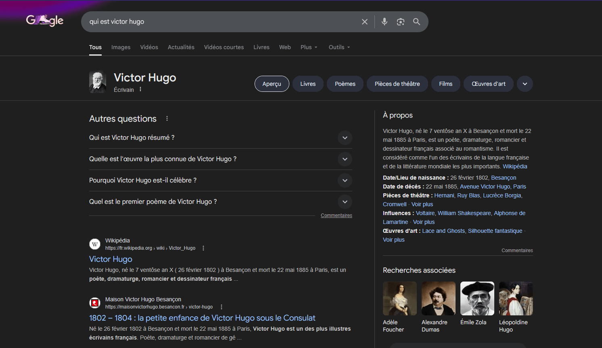Click the three-dot menu next to the Wikipedia URL
The image size is (602, 348).
tap(203, 248)
